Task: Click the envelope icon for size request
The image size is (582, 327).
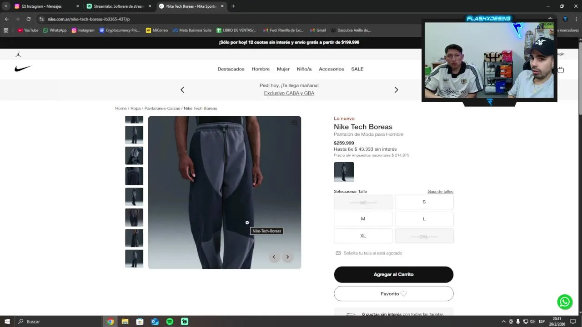Action: 338,253
